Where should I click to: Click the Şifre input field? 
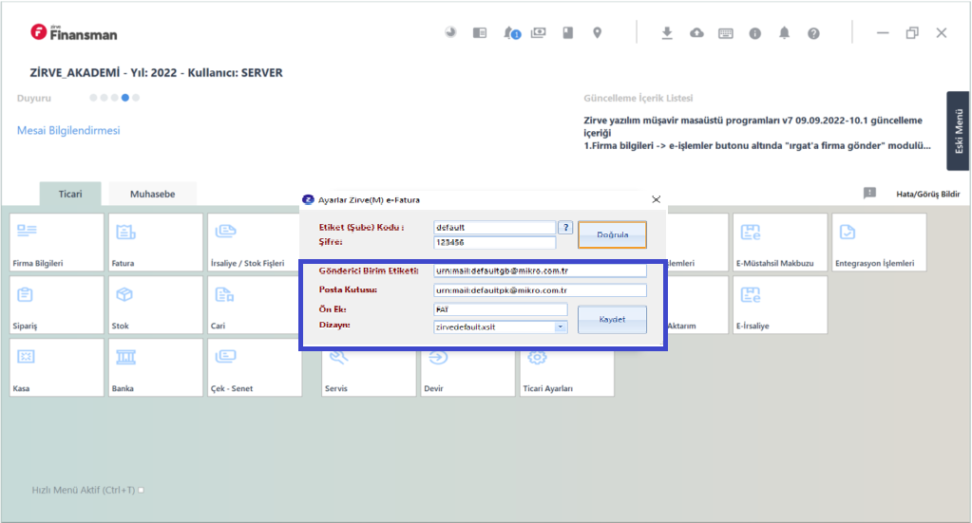[x=495, y=242]
